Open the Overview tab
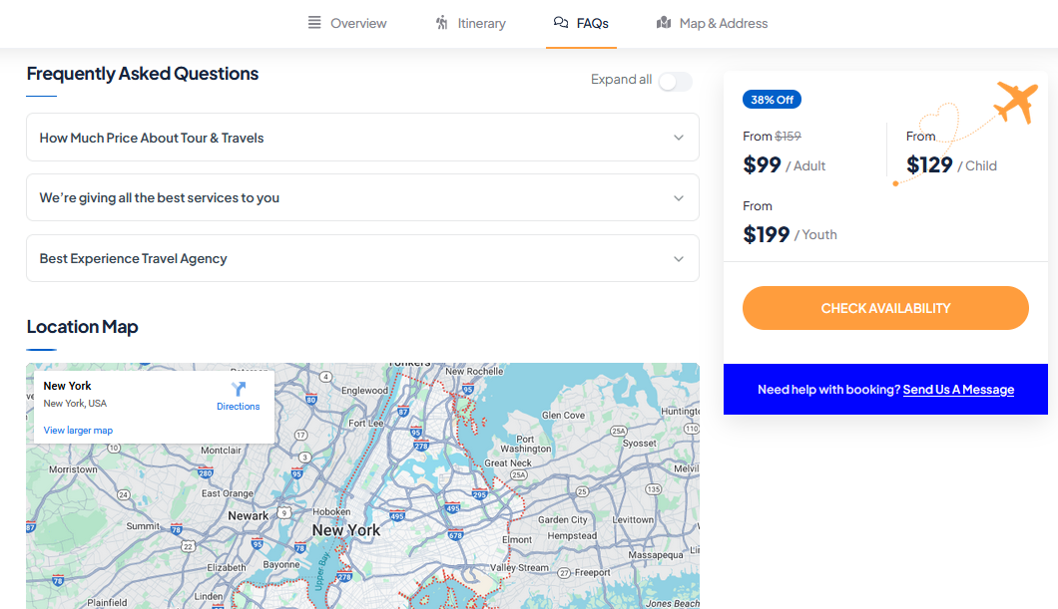This screenshot has height=609, width=1058. tap(347, 24)
